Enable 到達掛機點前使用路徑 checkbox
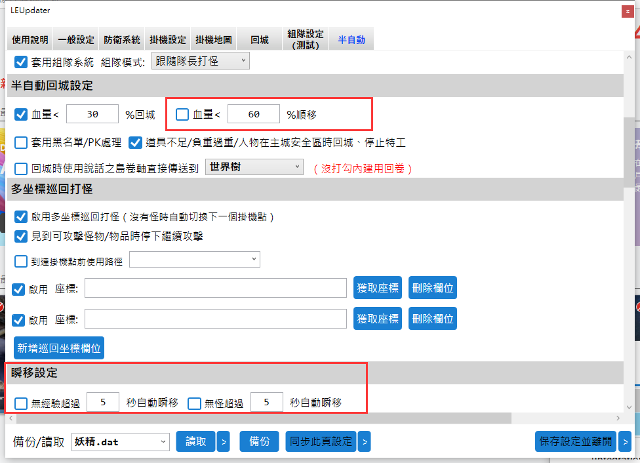Image resolution: width=640 pixels, height=463 pixels. pyautogui.click(x=21, y=261)
